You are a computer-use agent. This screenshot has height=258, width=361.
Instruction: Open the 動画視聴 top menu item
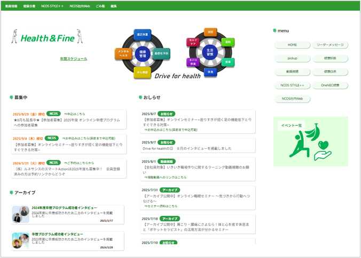11,6
